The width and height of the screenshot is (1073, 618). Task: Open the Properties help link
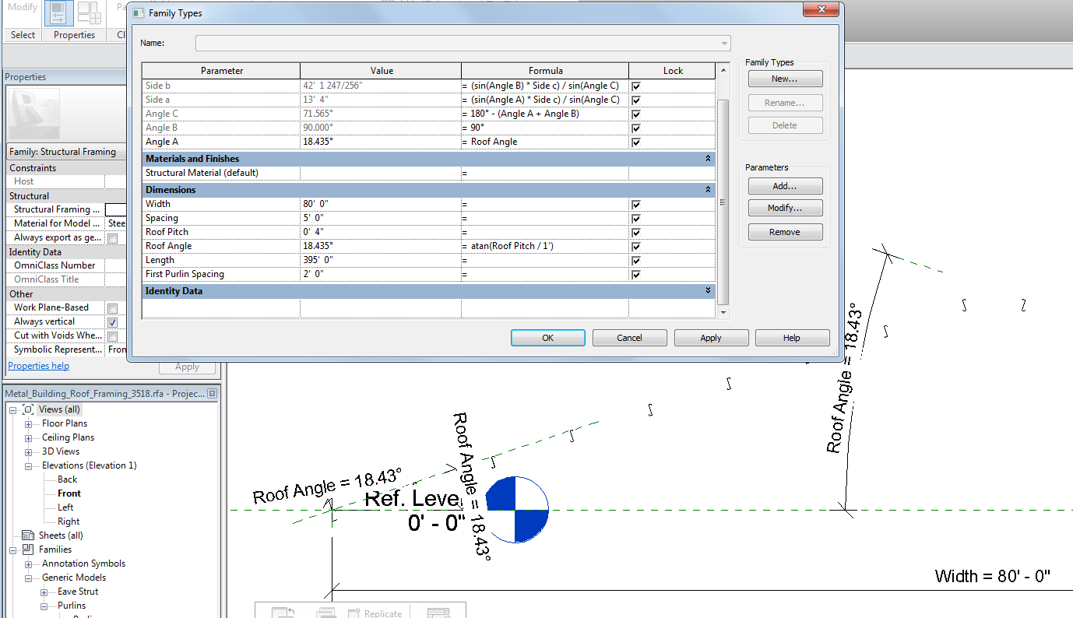tap(39, 366)
